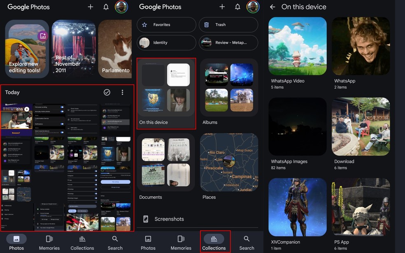Open PS App folder
Image resolution: width=405 pixels, height=253 pixels.
click(x=361, y=214)
